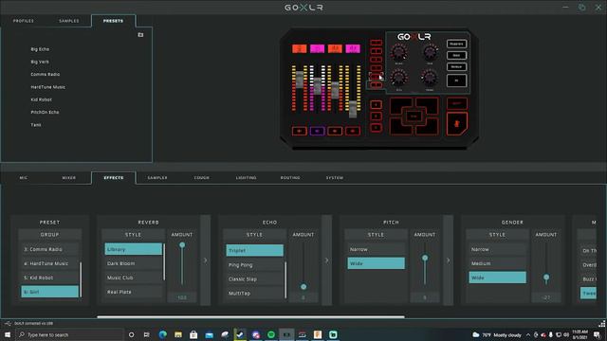Image resolution: width=607 pixels, height=341 pixels.
Task: Switch to the Profiles tab
Action: (x=24, y=21)
